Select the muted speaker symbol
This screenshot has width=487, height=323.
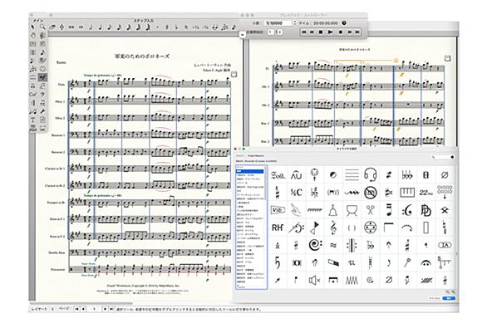coord(314,281)
